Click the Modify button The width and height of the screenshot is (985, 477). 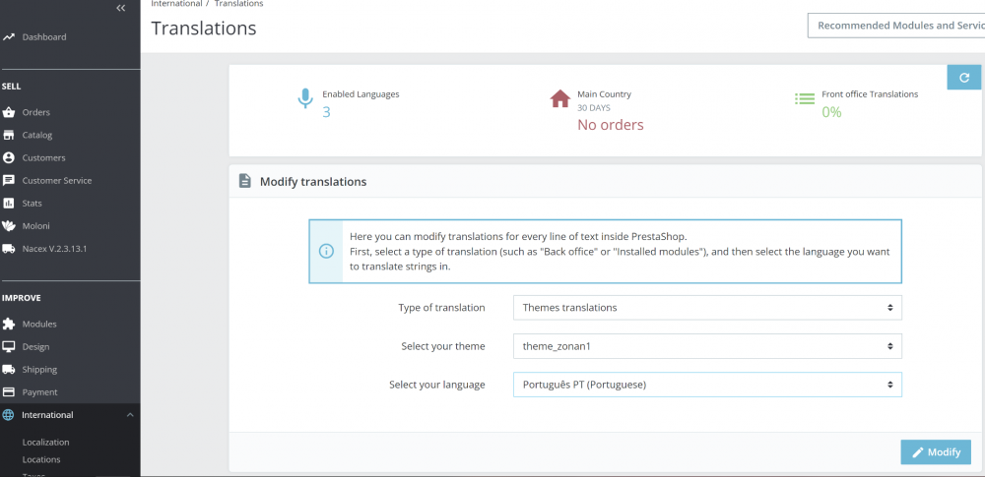[x=936, y=451]
